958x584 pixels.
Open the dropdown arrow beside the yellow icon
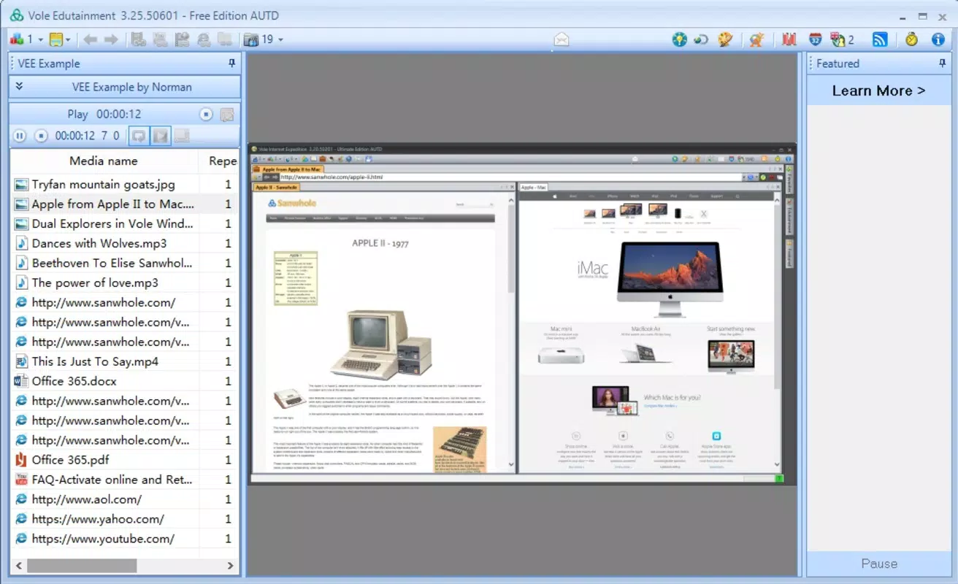pyautogui.click(x=69, y=39)
